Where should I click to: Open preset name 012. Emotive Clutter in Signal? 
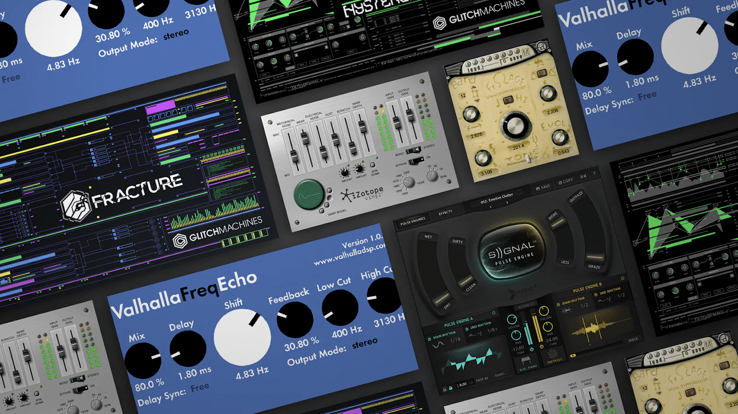(497, 198)
